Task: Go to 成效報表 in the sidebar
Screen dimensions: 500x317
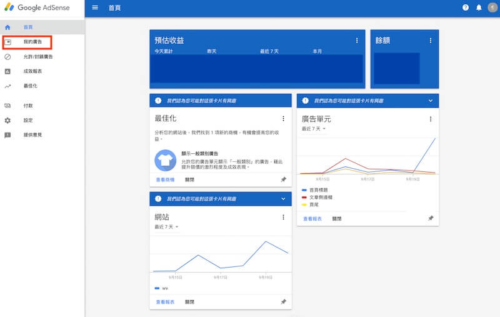Action: pos(32,71)
